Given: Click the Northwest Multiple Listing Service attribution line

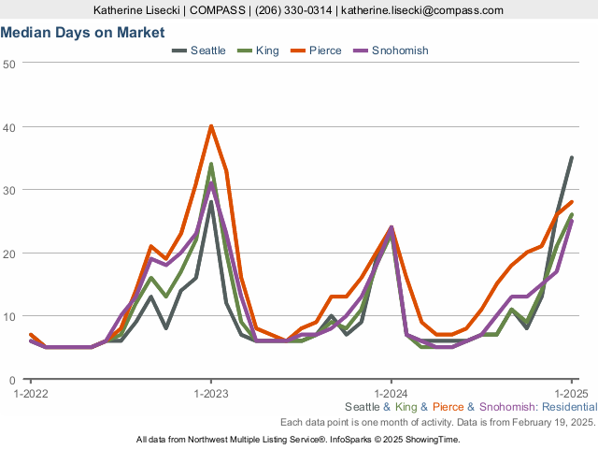Looking at the screenshot, I should [298, 439].
